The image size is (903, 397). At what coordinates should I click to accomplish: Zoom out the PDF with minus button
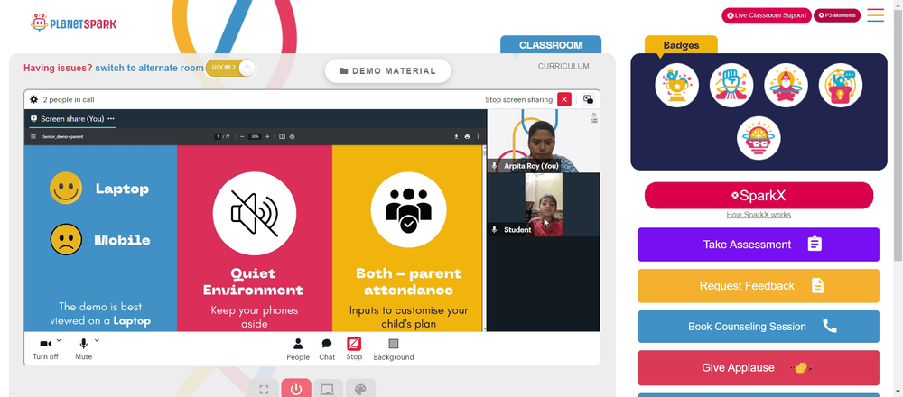point(242,137)
